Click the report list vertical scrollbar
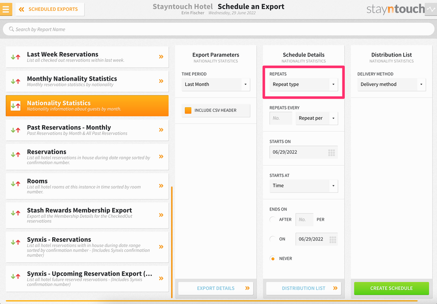The image size is (437, 304). coord(171,242)
